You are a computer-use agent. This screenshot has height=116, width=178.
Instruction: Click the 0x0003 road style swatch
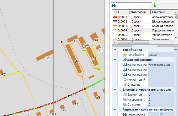pyautogui.click(x=114, y=26)
